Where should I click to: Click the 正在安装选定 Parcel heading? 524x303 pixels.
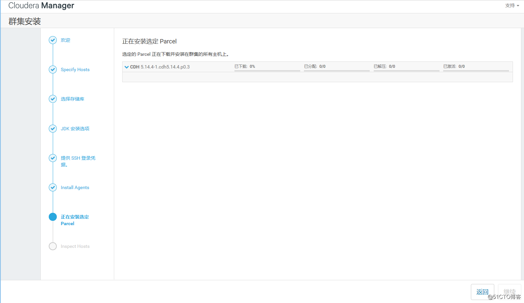coord(149,41)
